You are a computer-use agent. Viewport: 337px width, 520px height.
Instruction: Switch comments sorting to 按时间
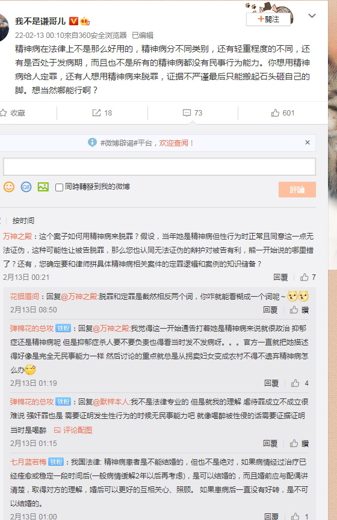23,220
